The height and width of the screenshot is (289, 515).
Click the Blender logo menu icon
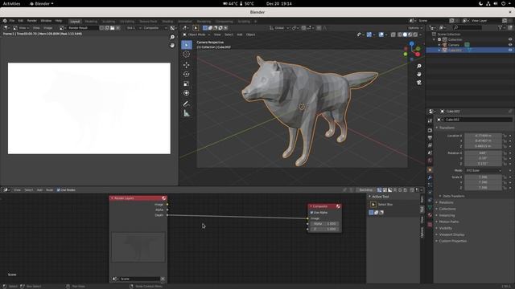(5, 21)
